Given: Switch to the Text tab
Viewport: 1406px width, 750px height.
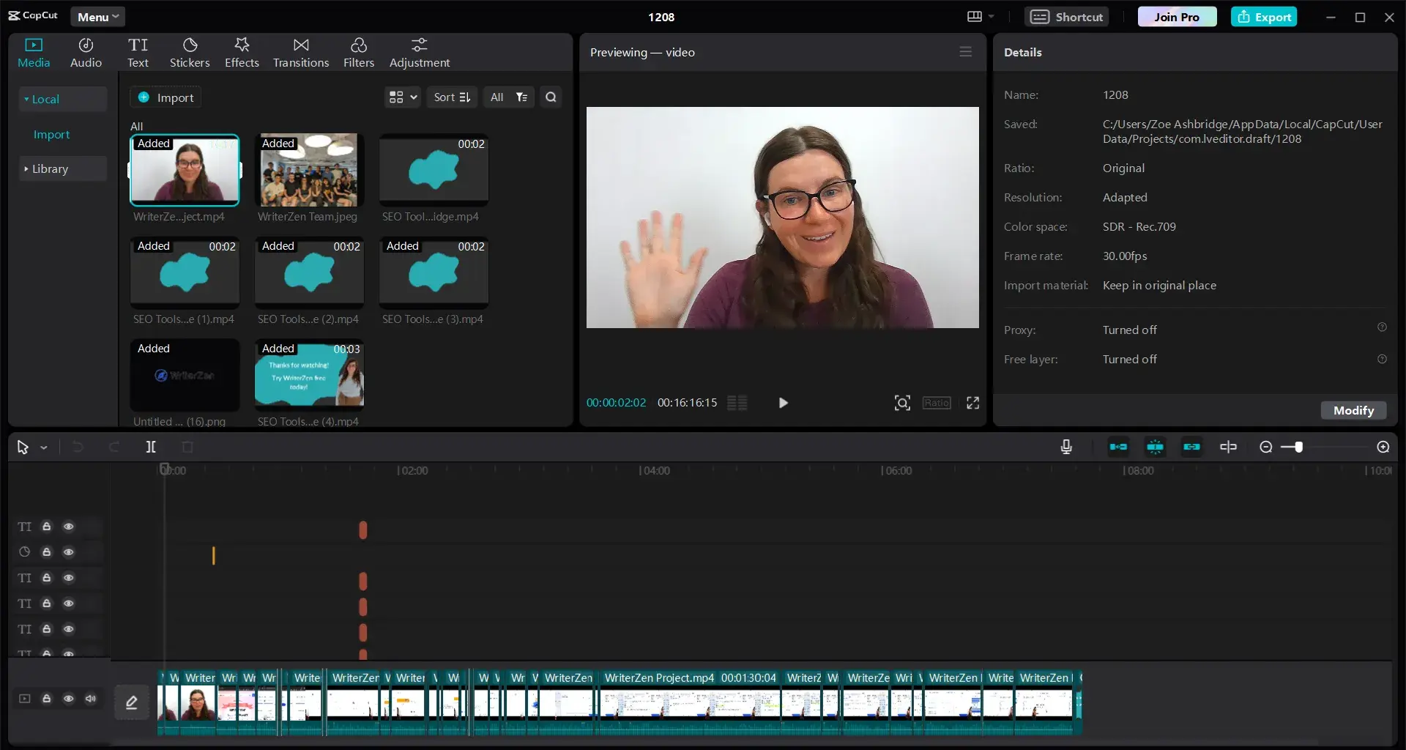Looking at the screenshot, I should coord(138,53).
